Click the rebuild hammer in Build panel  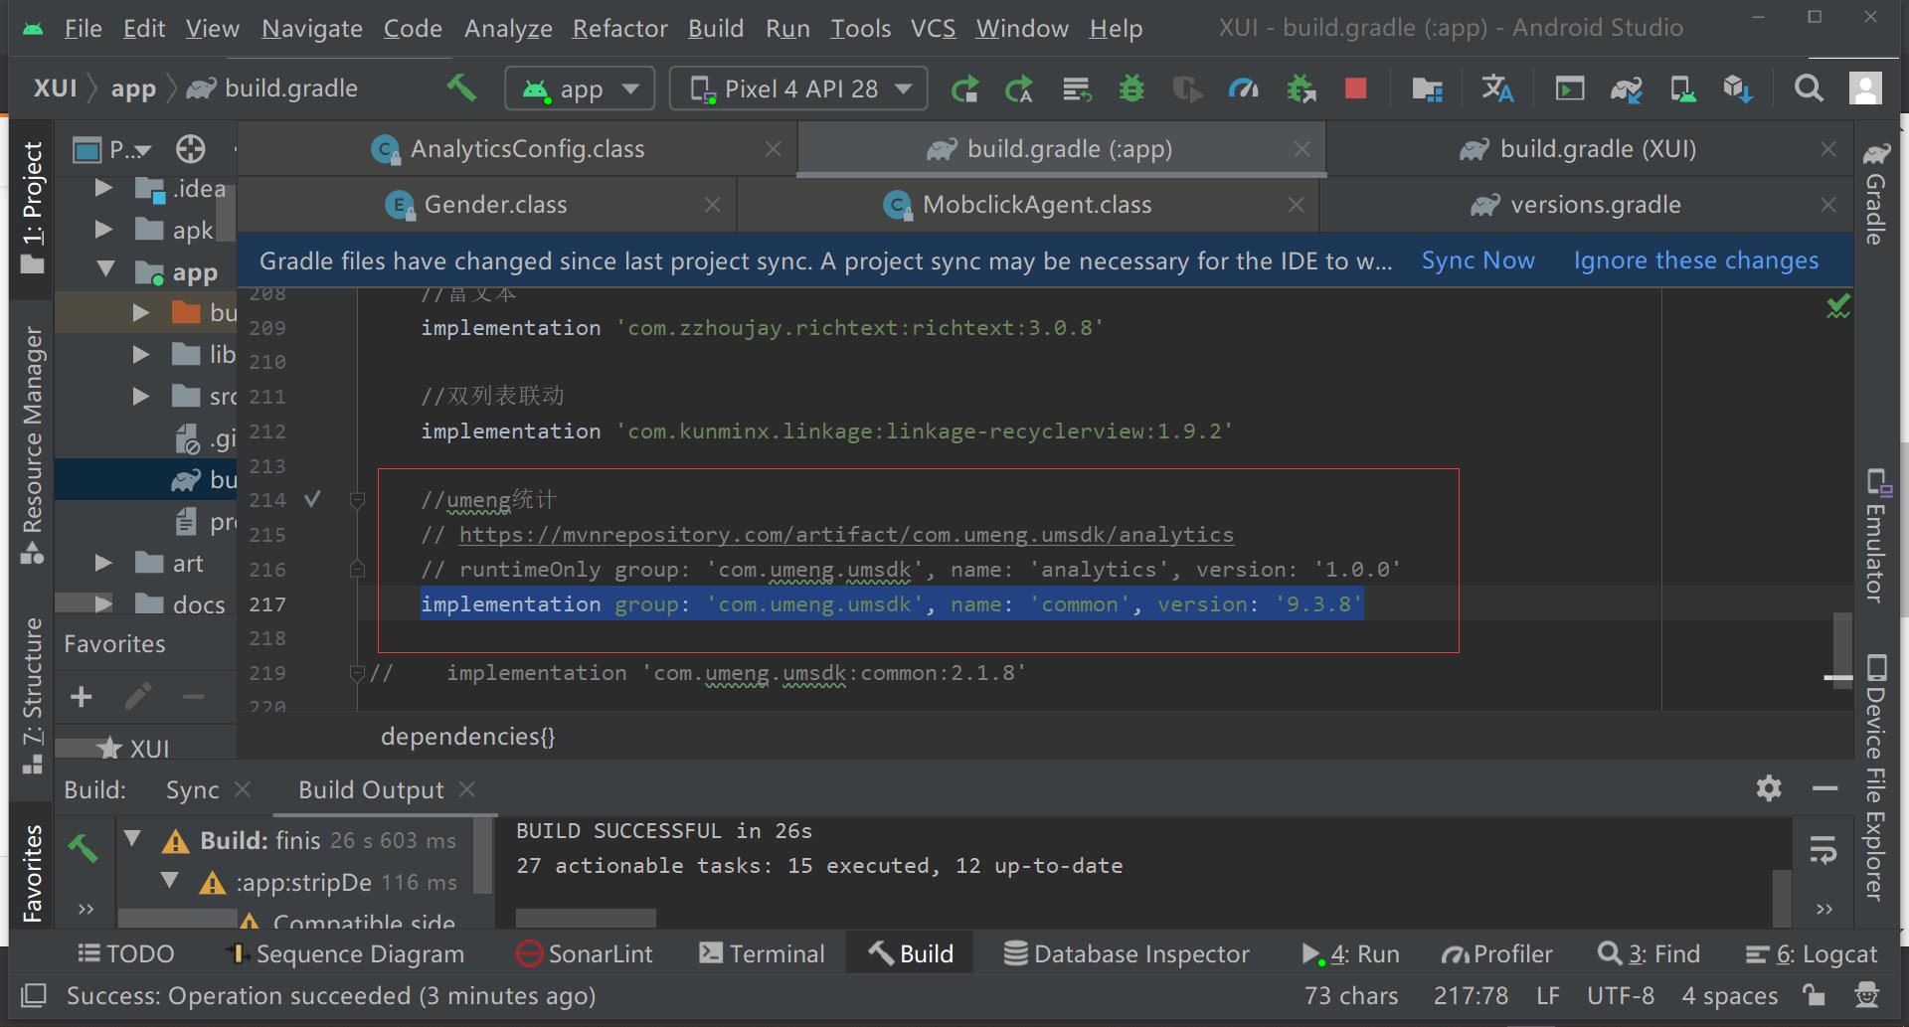click(x=83, y=847)
